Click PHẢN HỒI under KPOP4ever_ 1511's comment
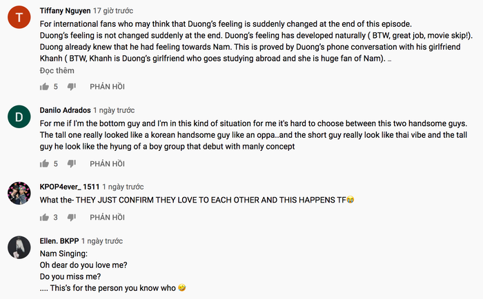Viewport: 483px width, 299px height. coord(107,218)
